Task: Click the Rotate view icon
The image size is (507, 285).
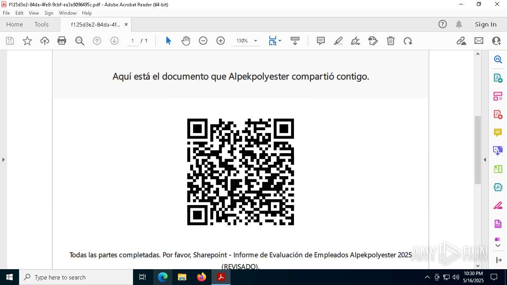Action: click(408, 41)
